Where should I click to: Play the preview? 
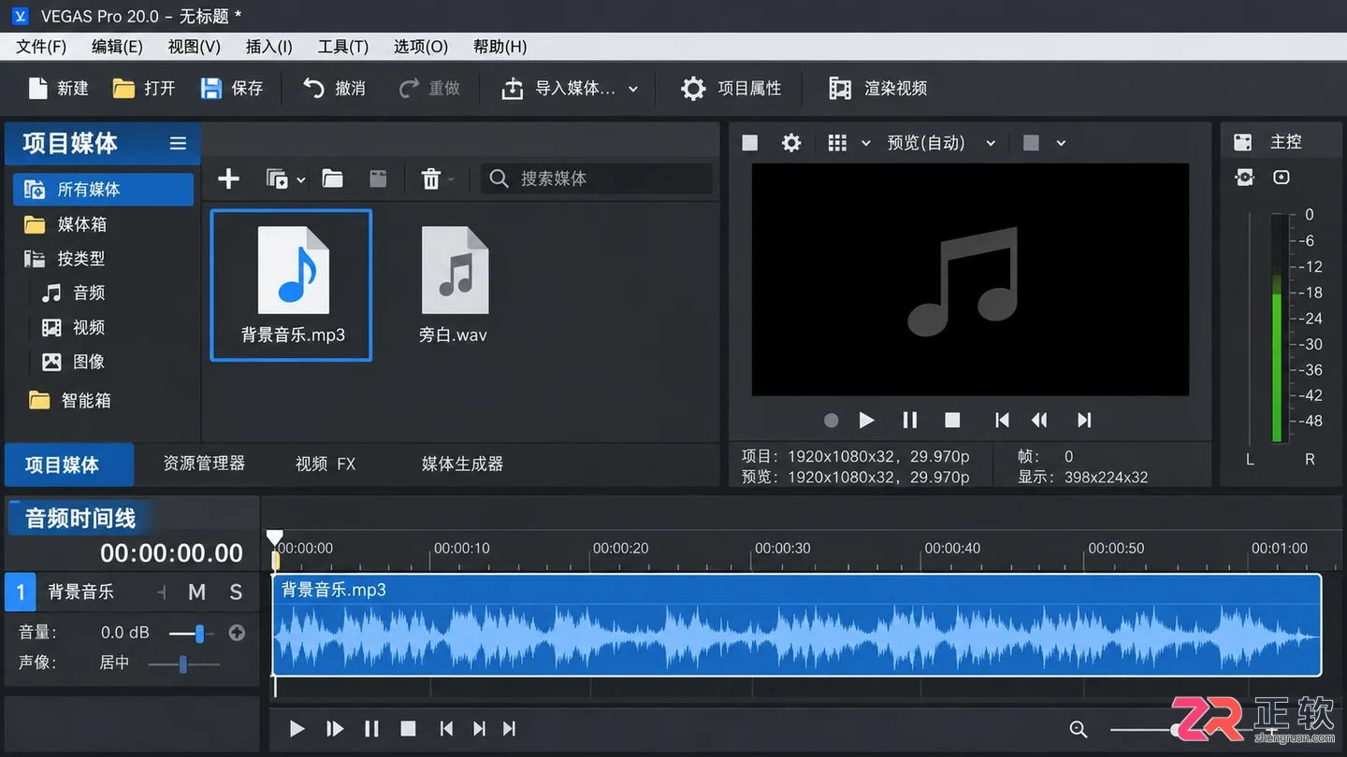866,421
